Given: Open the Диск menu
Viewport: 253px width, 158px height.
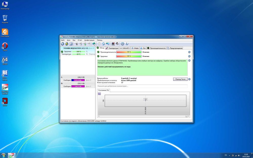Looking at the screenshot, I should 69,40.
